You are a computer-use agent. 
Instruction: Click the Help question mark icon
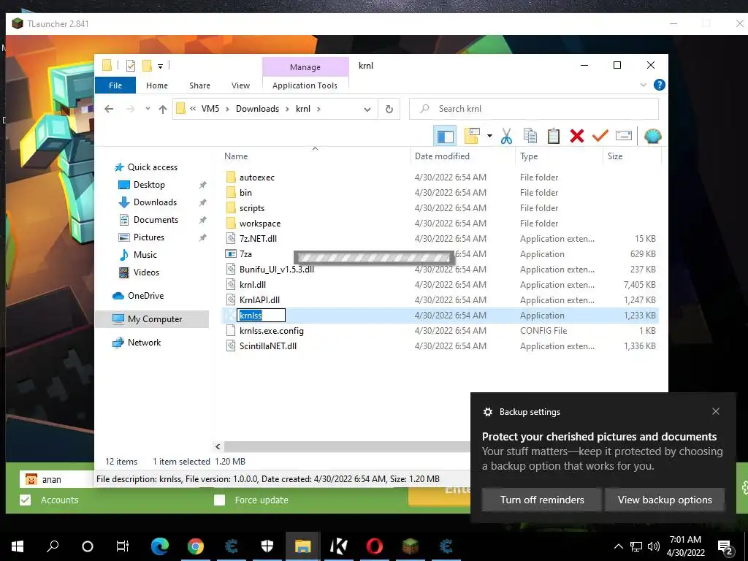point(660,85)
